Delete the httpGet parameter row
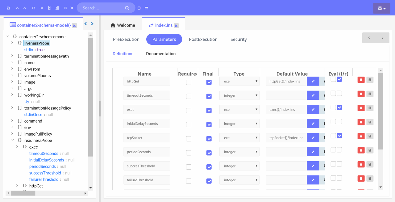The height and width of the screenshot is (202, 395). click(361, 80)
